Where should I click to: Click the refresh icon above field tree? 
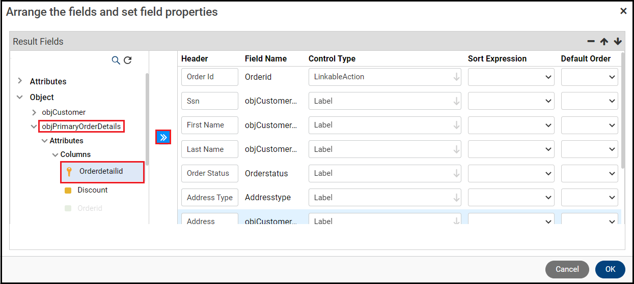pyautogui.click(x=128, y=60)
